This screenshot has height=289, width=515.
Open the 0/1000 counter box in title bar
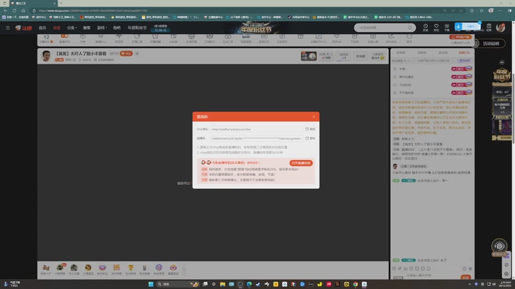tap(326, 56)
